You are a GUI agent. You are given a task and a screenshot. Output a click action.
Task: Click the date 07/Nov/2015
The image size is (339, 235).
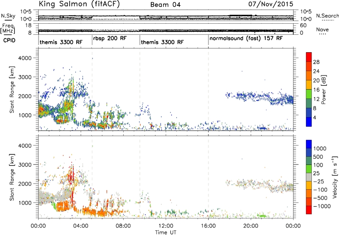tap(271, 4)
